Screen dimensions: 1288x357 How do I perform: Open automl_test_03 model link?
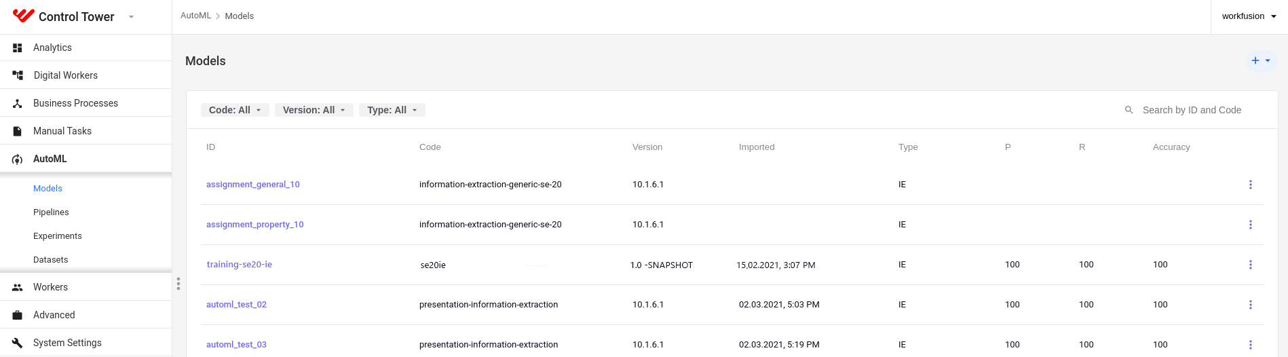tap(236, 345)
